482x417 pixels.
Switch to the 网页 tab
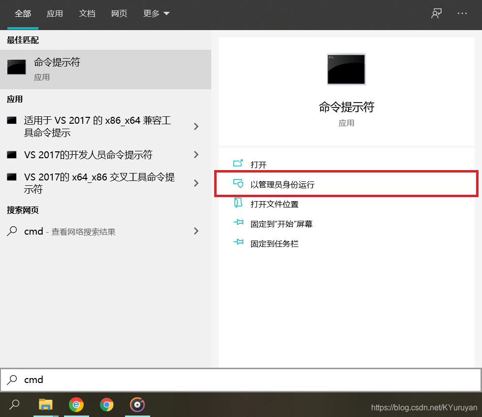pos(119,13)
